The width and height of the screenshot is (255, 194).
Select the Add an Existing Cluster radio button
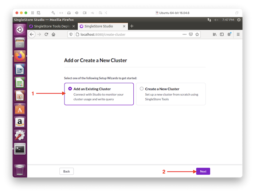[70, 89]
